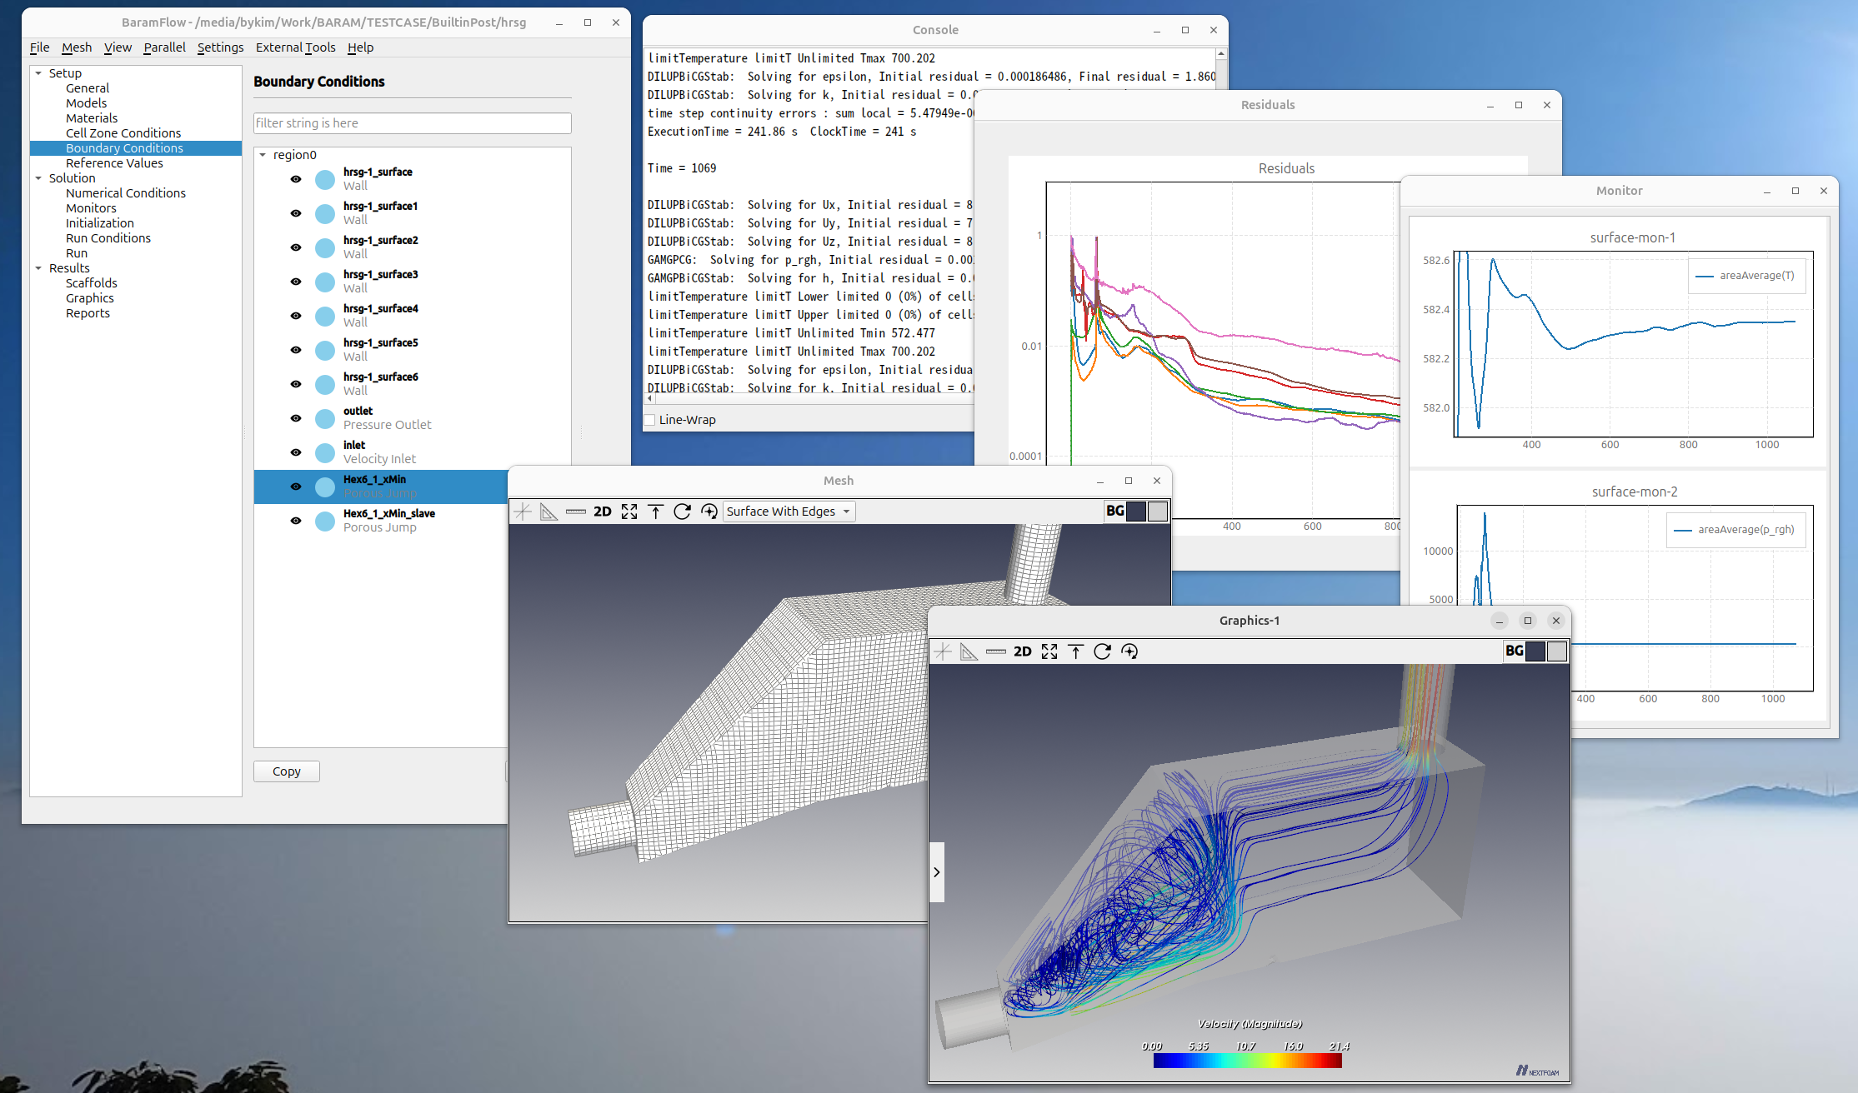The image size is (1858, 1093).
Task: Click fit-to-view icon in Mesh toolbar
Action: click(629, 512)
